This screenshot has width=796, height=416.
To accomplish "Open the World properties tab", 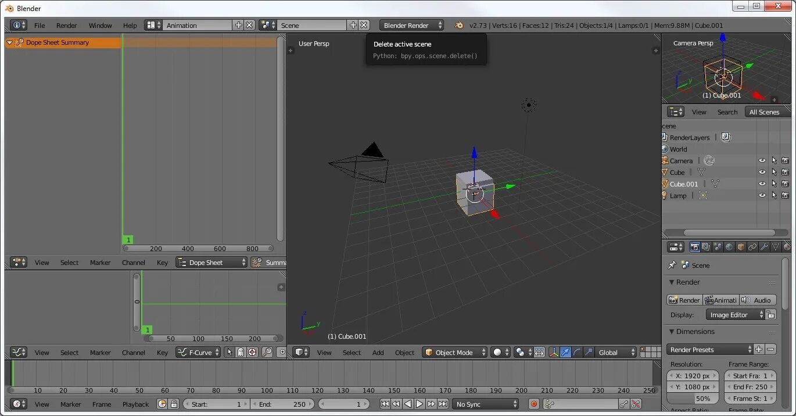I will pyautogui.click(x=729, y=247).
